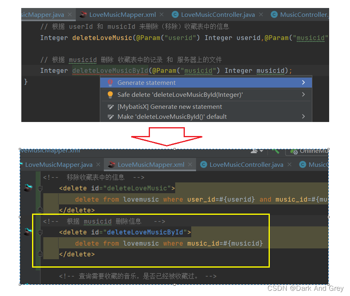Select the Generate statement intention
Viewport: 350px width, 296px height.
(206, 83)
